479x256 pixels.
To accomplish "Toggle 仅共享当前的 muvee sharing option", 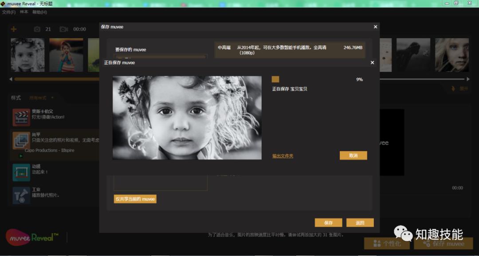I will (135, 199).
